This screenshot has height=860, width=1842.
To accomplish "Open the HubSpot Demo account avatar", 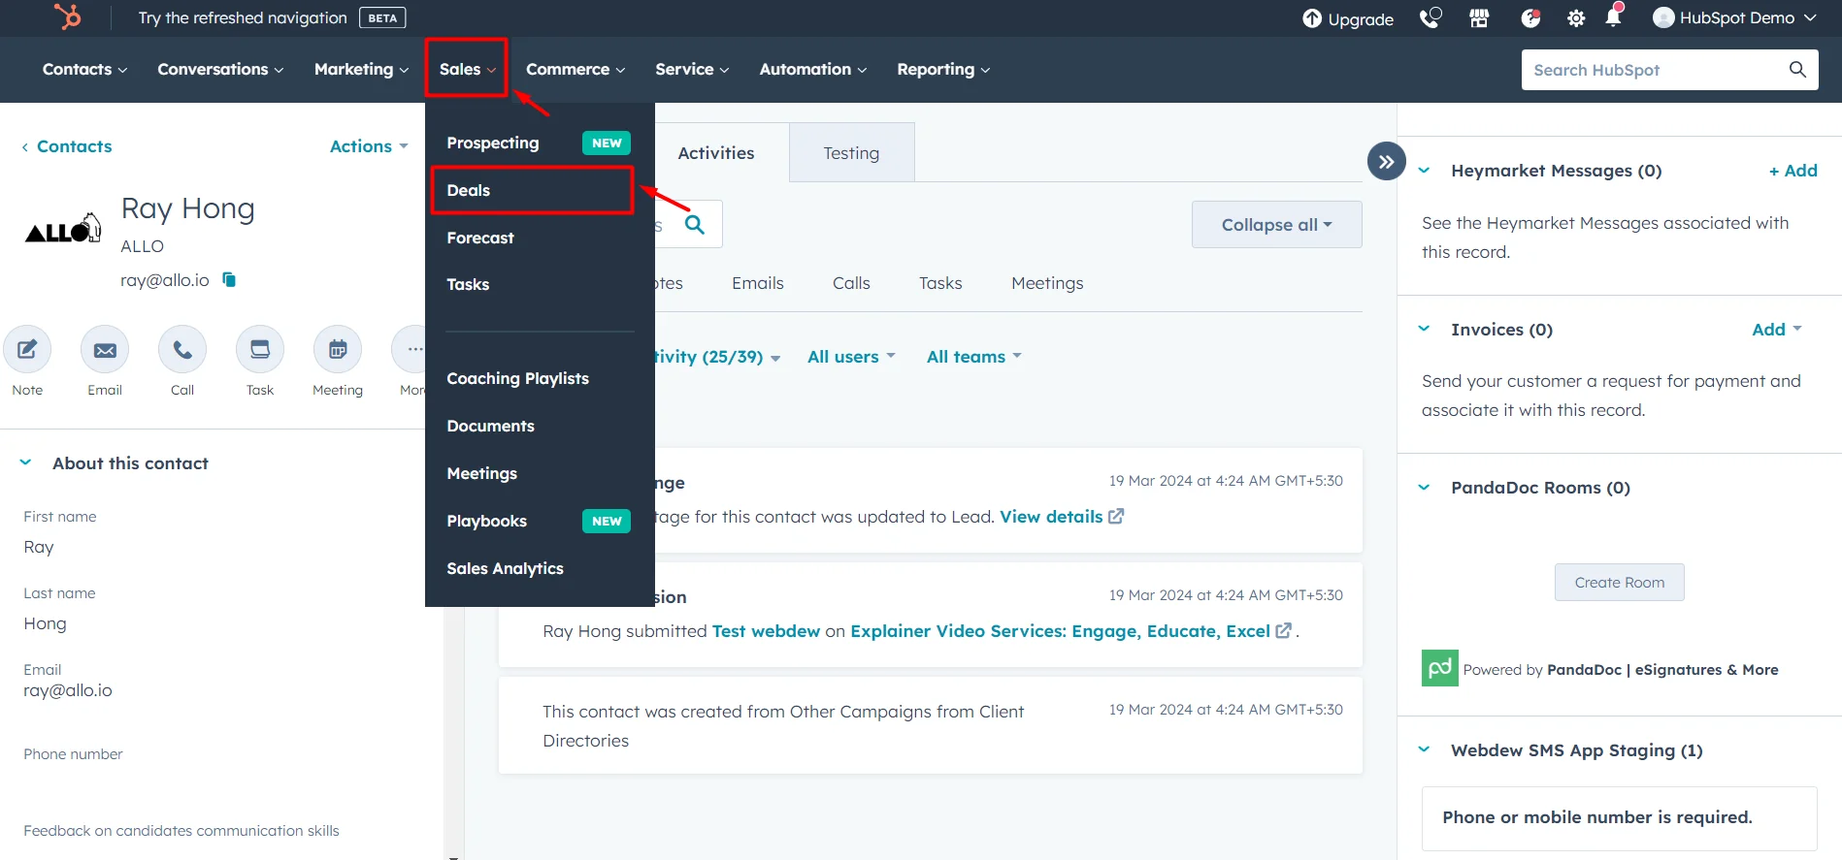I will point(1663,17).
